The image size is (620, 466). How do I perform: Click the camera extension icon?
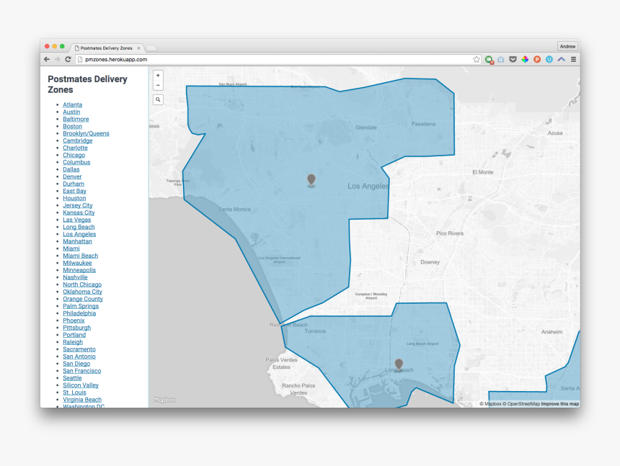tap(501, 59)
